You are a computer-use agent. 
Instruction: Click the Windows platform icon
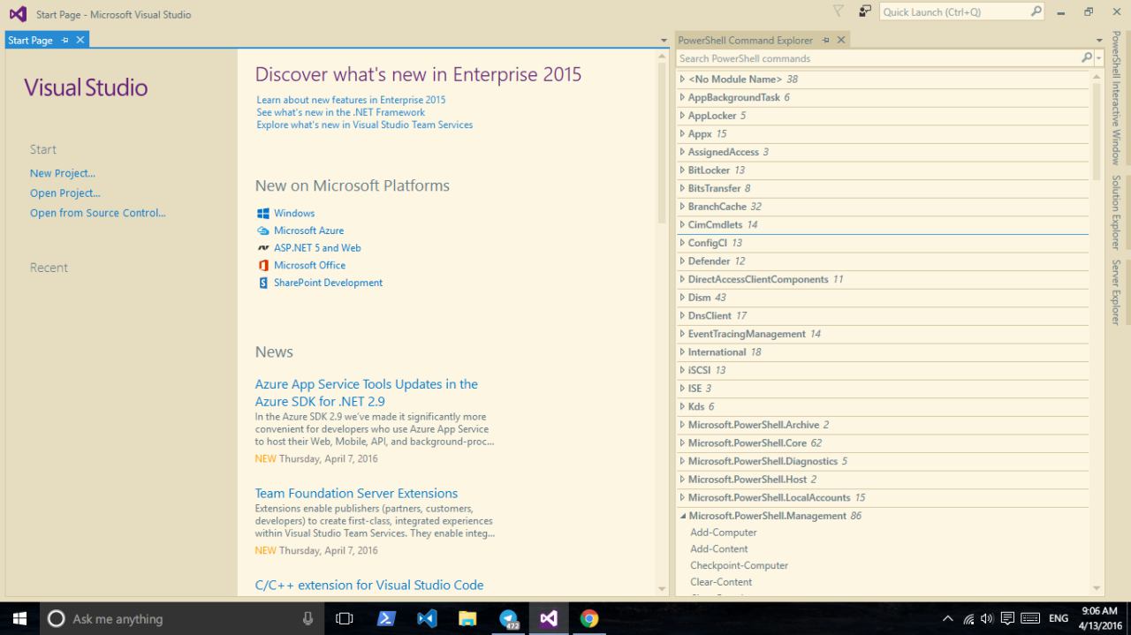(263, 213)
